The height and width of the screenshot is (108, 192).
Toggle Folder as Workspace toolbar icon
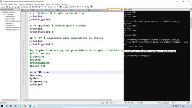[71, 7]
